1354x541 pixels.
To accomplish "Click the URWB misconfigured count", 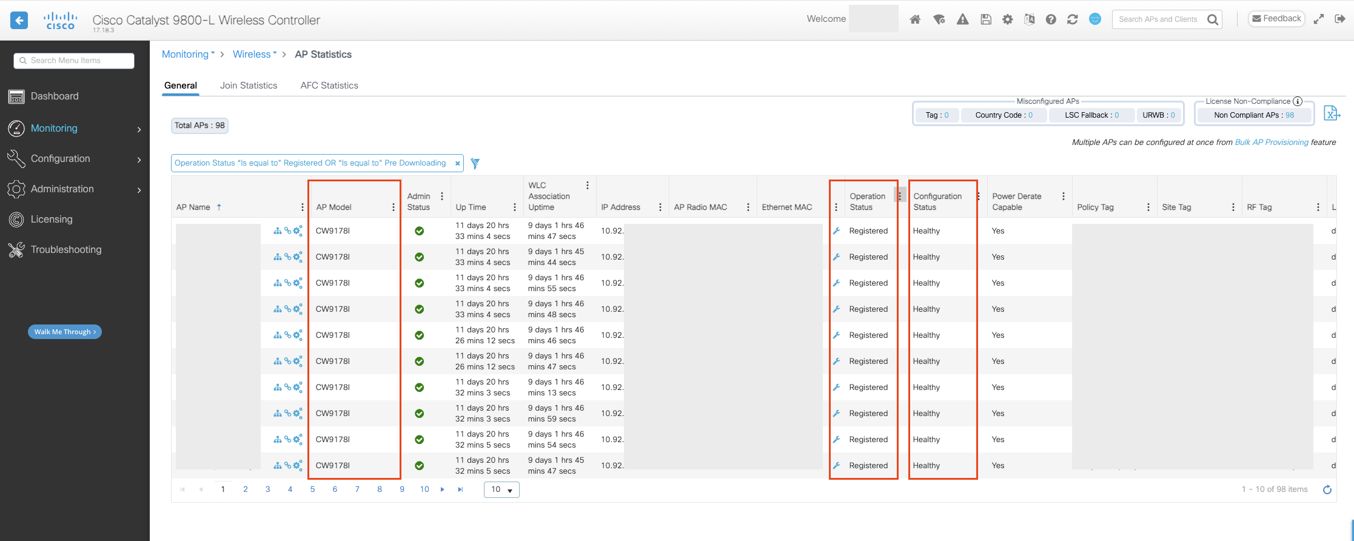I will tap(1173, 115).
